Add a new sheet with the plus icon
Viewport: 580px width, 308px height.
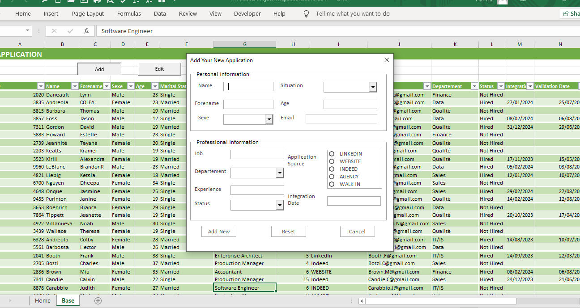point(98,301)
